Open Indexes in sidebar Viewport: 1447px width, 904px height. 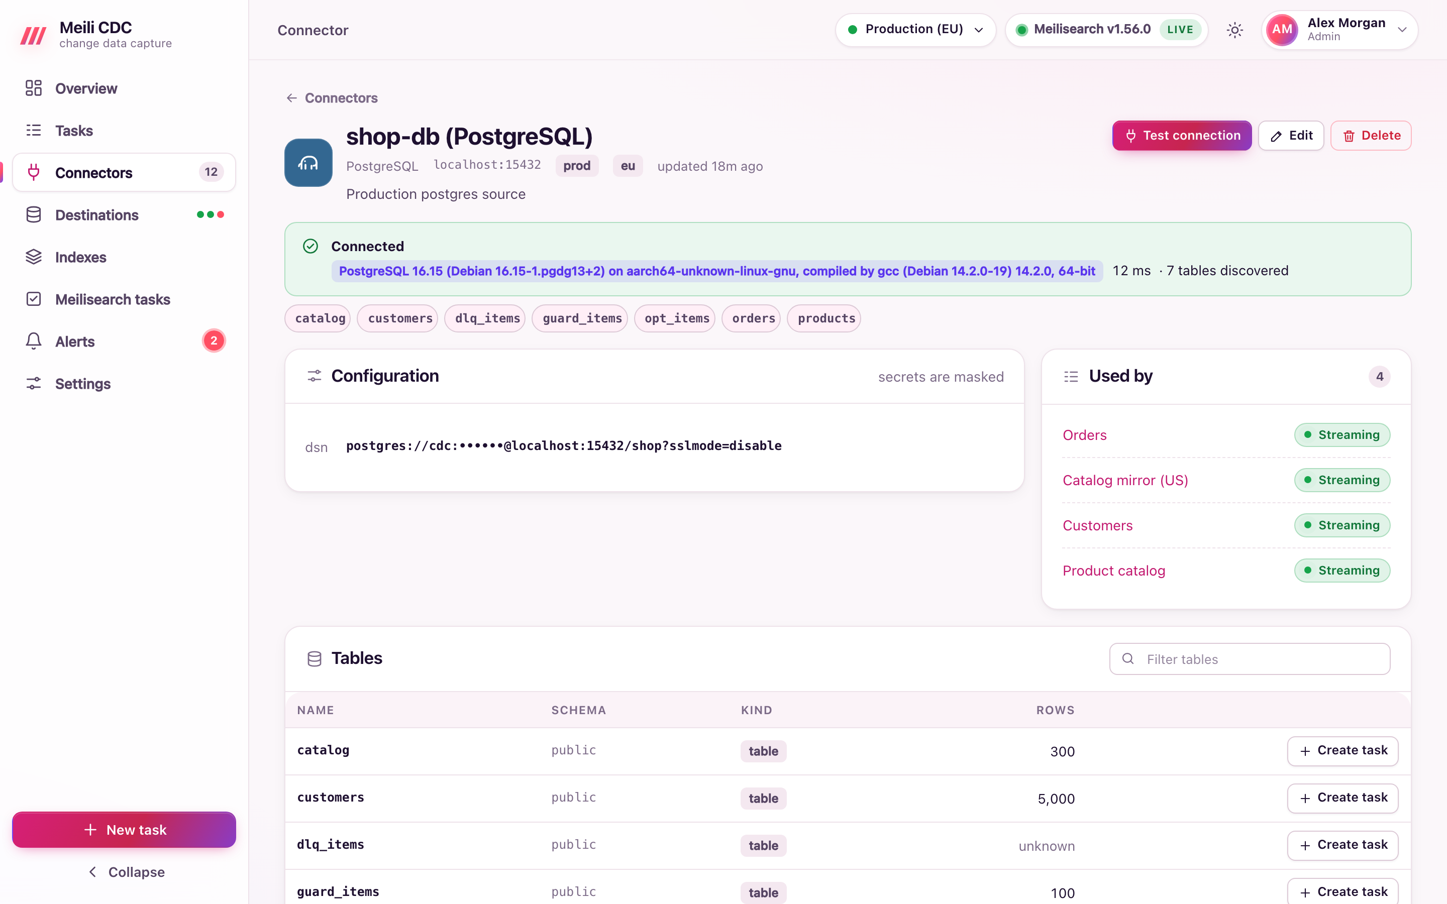(125, 257)
